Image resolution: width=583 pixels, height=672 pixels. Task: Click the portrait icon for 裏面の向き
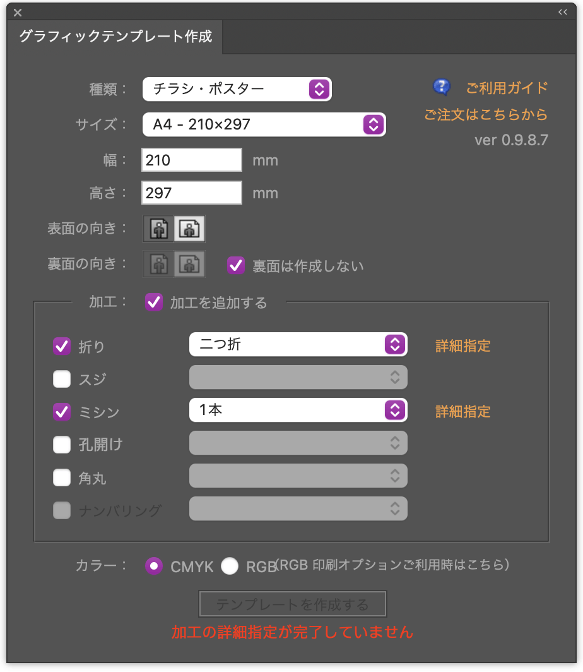(158, 265)
